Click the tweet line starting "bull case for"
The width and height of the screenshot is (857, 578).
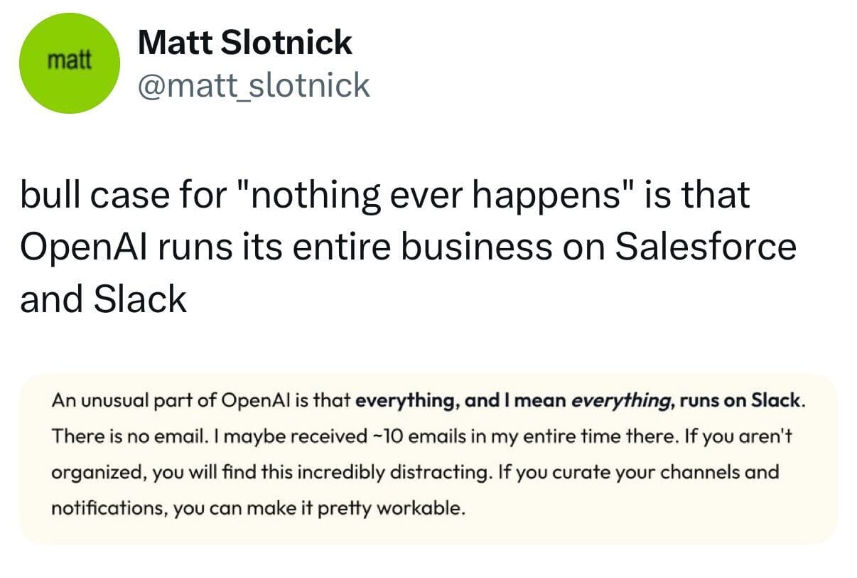pyautogui.click(x=384, y=196)
